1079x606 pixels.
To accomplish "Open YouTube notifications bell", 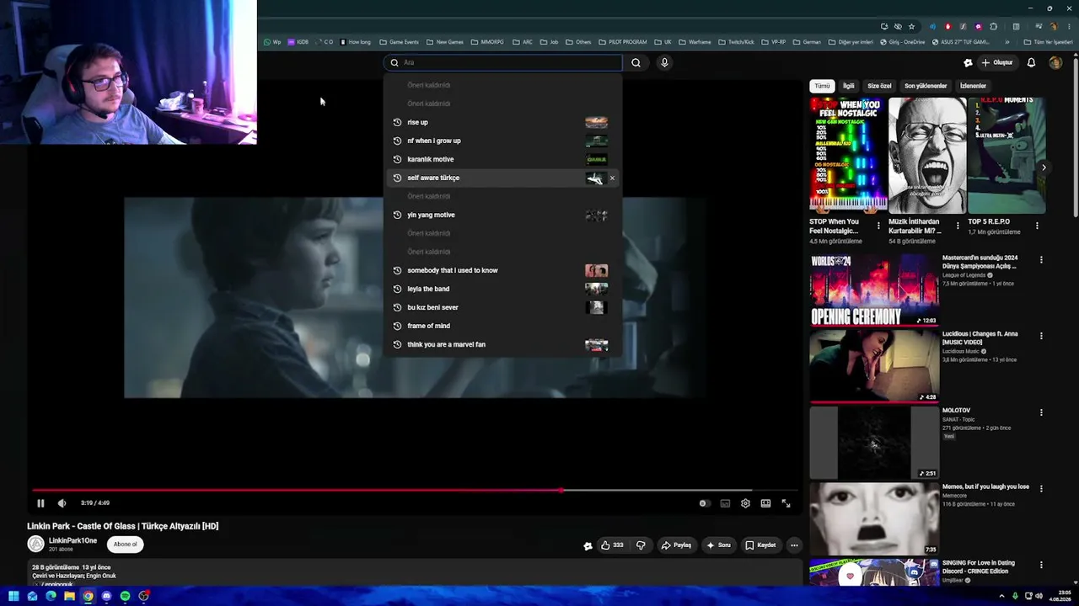I will (x=1031, y=62).
